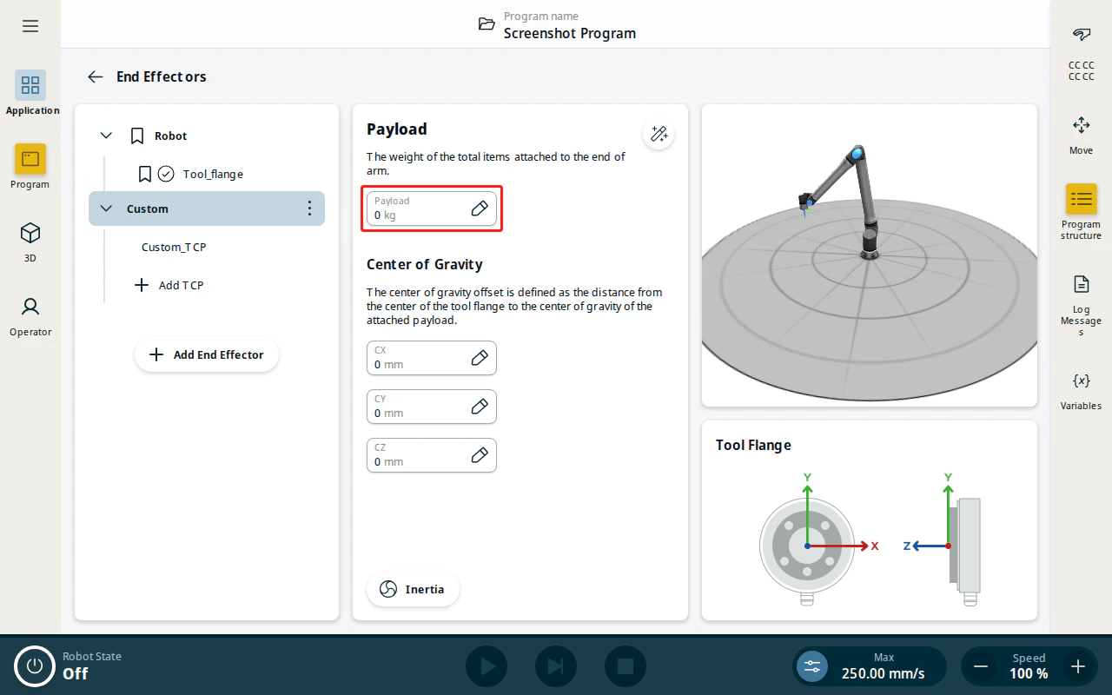
Task: Select the Custom_TCP tree item
Action: click(174, 247)
